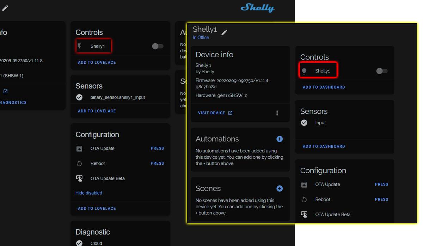Click OTA Update icon in right Configuration

click(304, 184)
